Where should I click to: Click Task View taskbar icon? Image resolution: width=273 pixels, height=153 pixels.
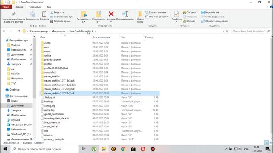[84, 149]
